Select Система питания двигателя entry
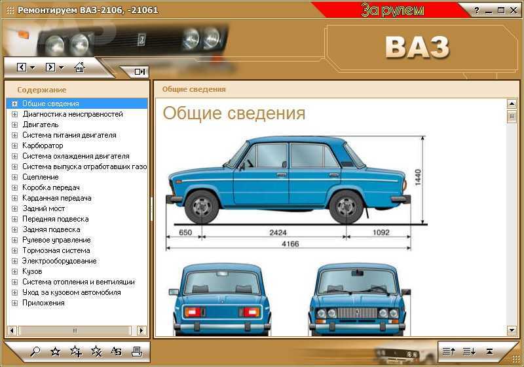The image size is (524, 367). pyautogui.click(x=69, y=135)
